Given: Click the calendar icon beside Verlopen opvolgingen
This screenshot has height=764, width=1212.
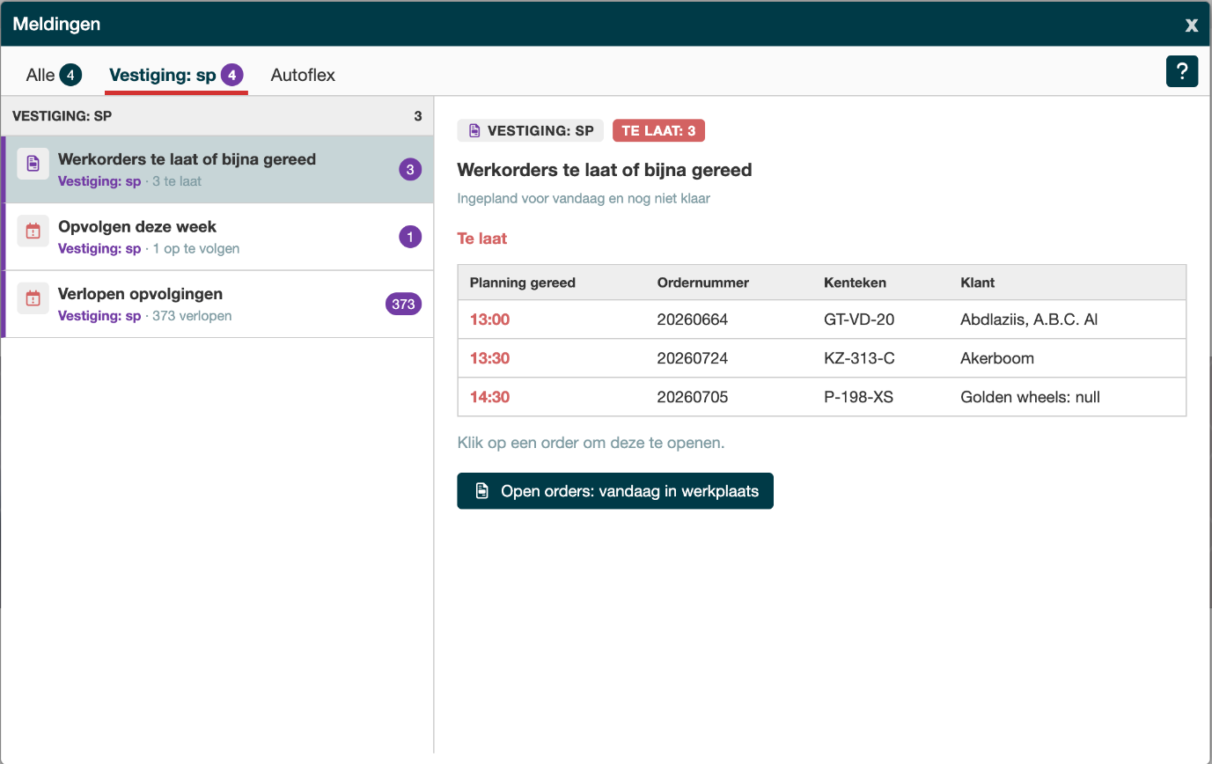Looking at the screenshot, I should coord(33,298).
